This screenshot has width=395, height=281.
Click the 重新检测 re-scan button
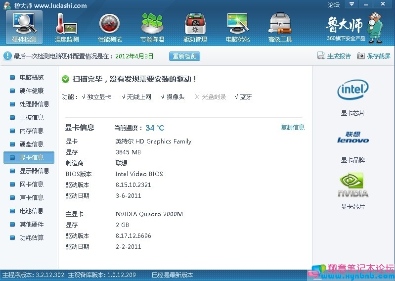click(185, 56)
